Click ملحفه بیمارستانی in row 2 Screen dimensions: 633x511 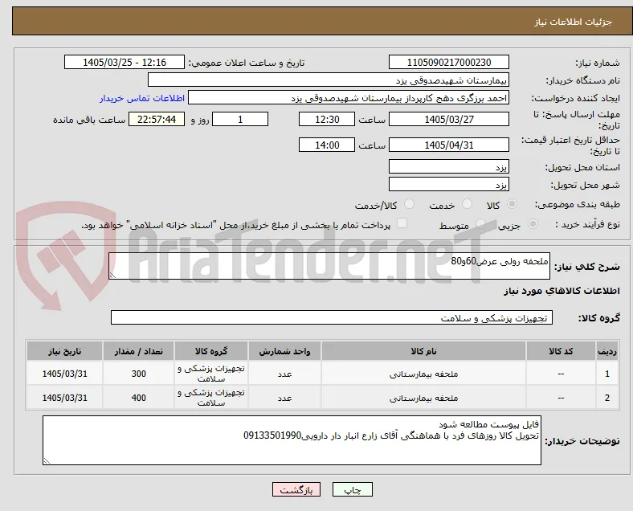tap(423, 399)
